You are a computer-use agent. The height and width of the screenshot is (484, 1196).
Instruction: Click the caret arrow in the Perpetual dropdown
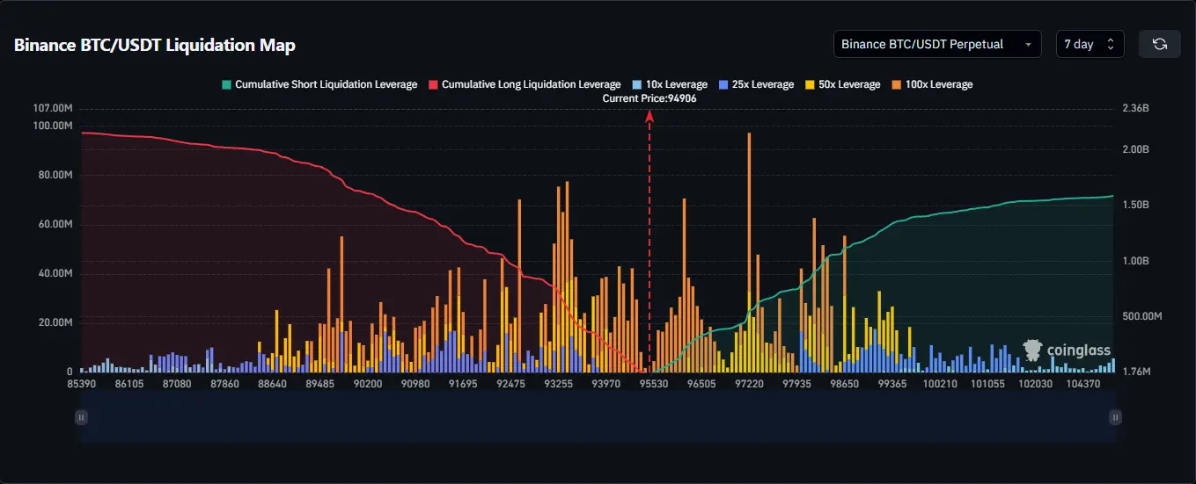click(1028, 44)
